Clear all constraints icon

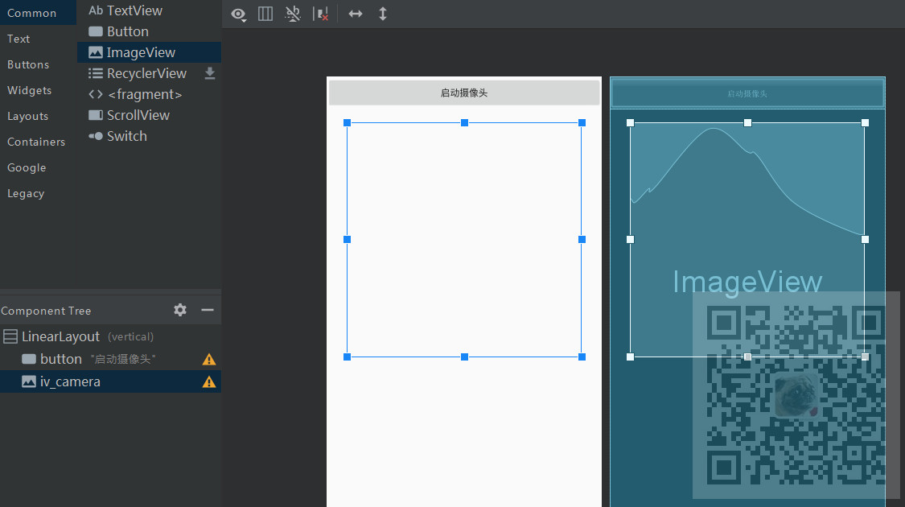click(321, 14)
